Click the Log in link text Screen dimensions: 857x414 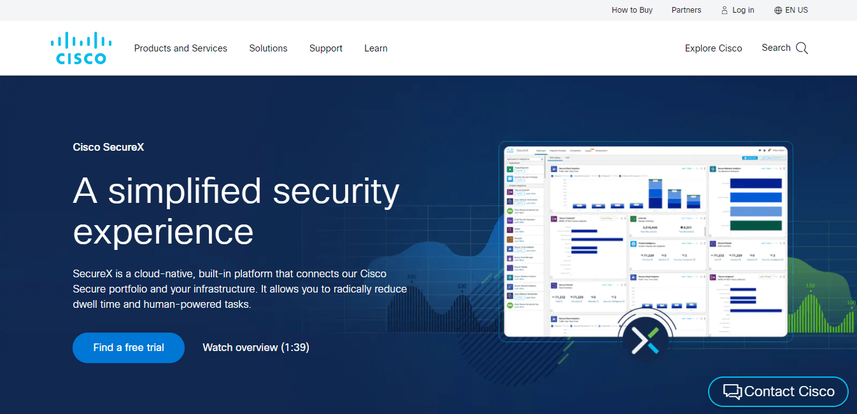point(743,10)
